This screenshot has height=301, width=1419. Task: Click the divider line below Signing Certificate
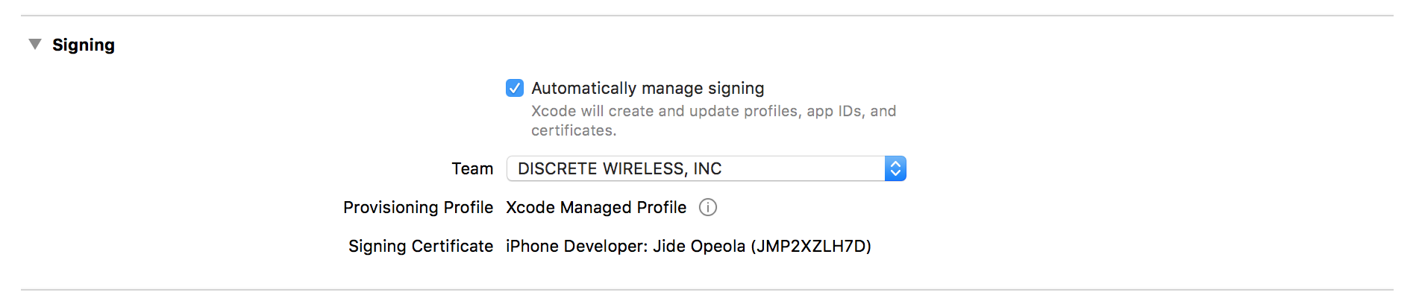click(x=707, y=290)
